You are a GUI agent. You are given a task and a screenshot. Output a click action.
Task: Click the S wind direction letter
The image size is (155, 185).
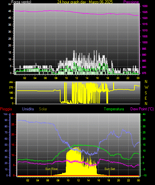146,93
